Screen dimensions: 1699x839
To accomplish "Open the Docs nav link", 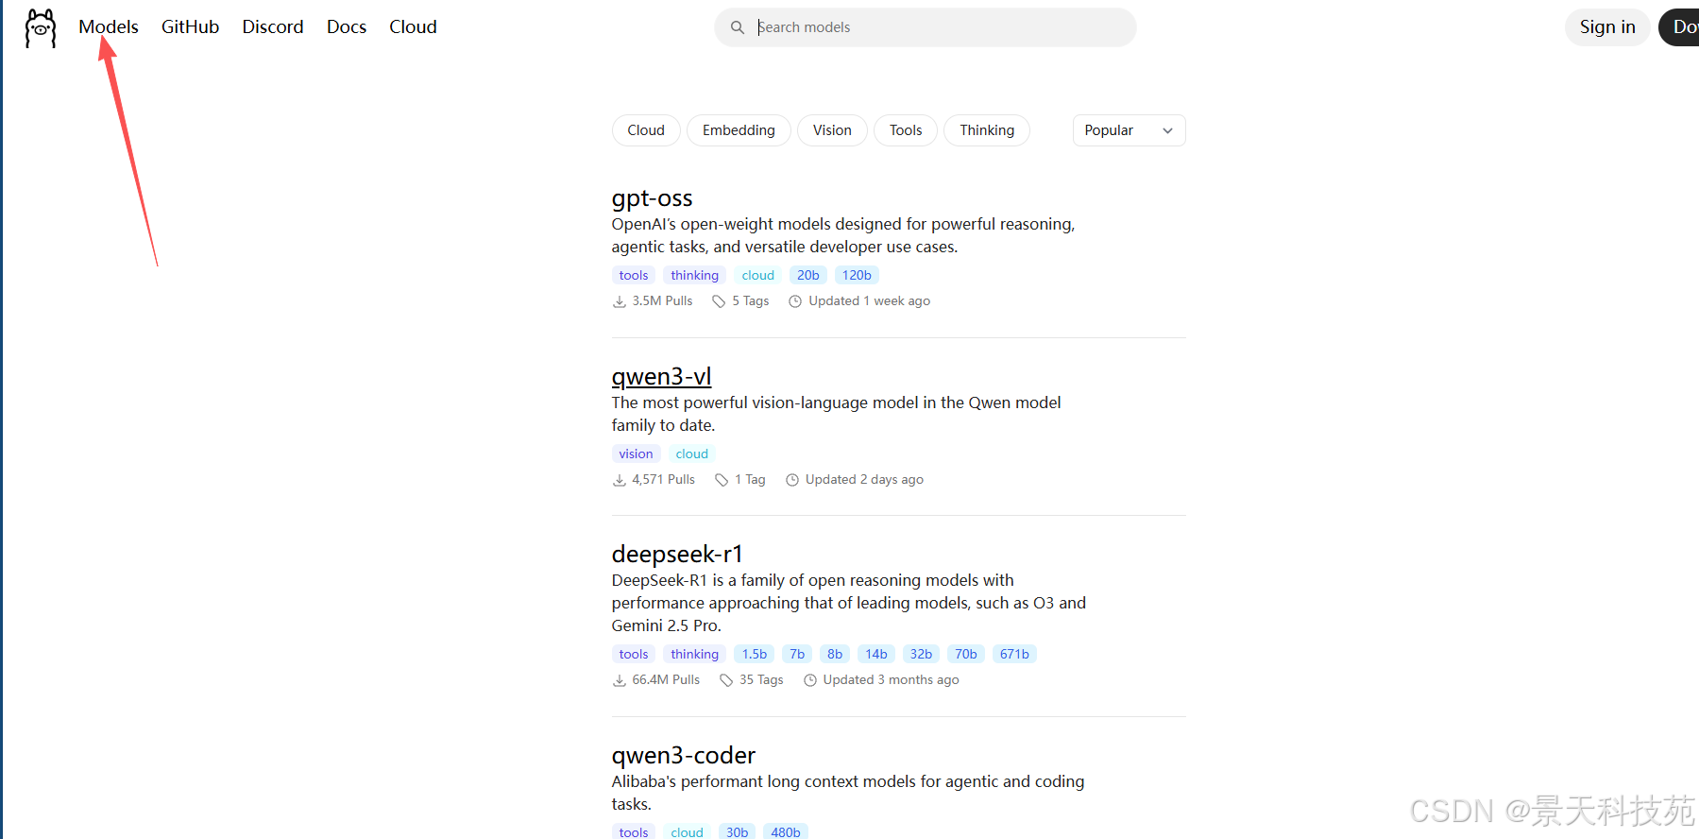I will 347,26.
